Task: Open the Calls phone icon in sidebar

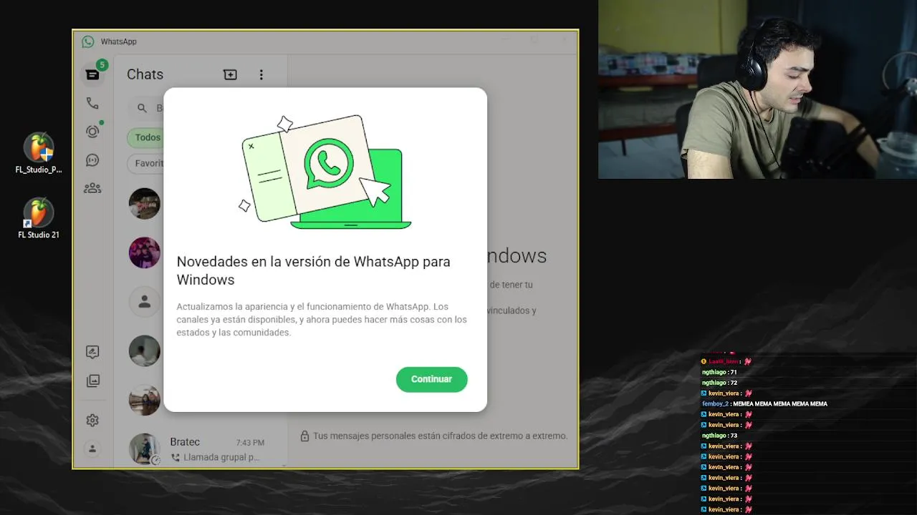Action: [x=92, y=103]
